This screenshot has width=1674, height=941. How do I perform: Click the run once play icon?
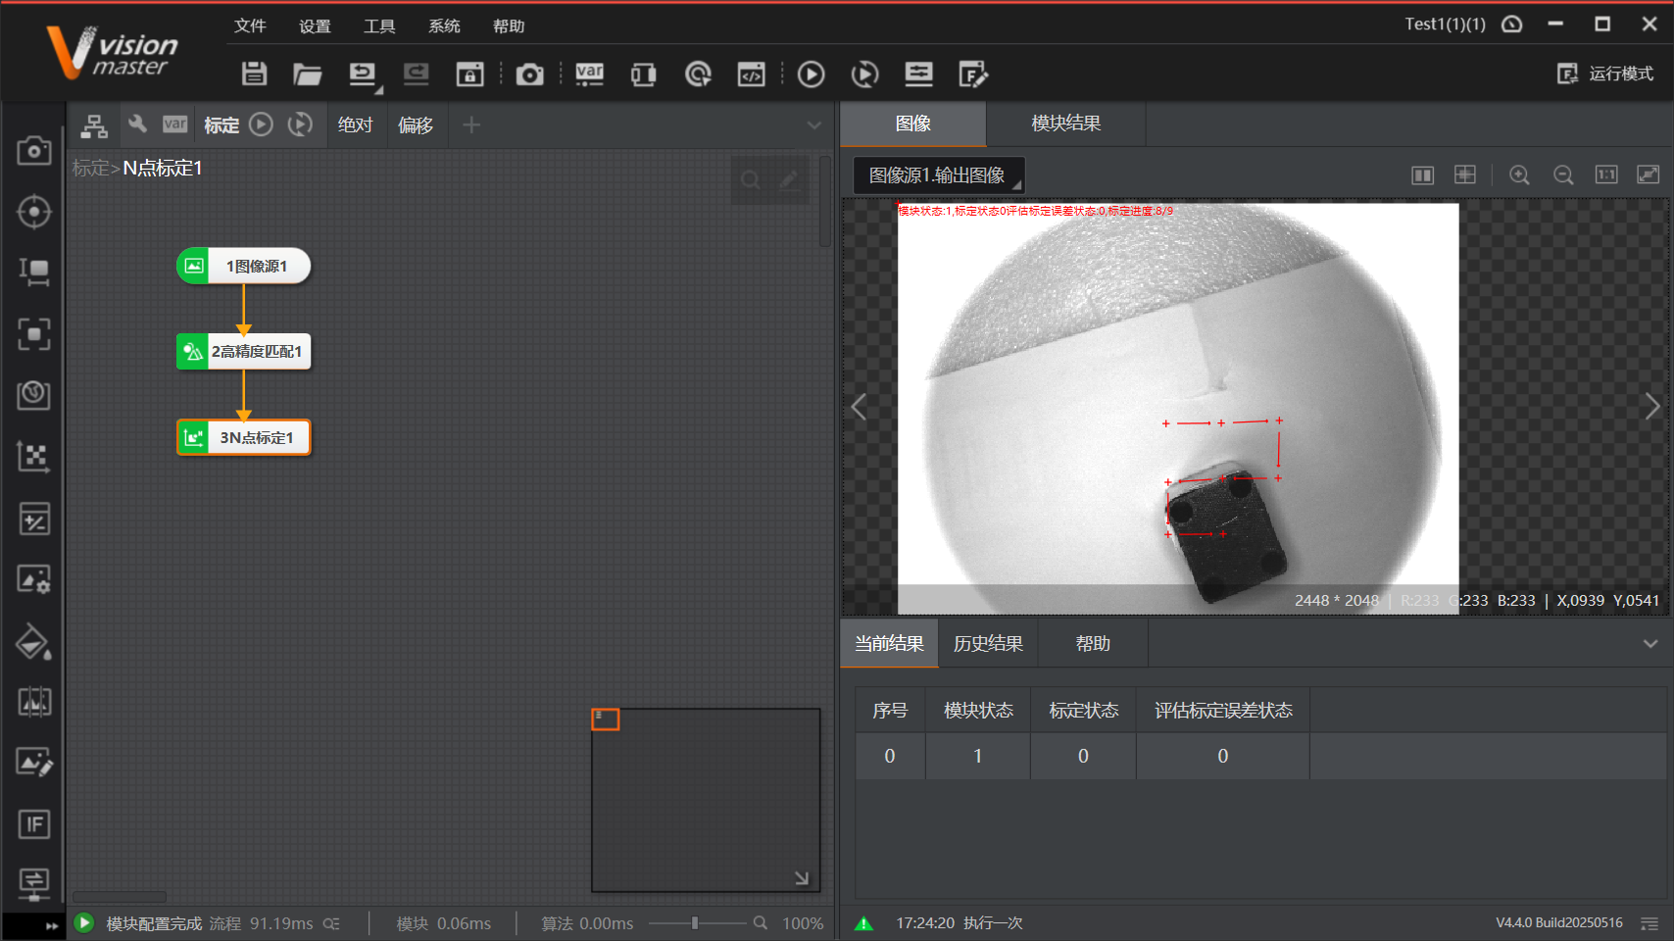[811, 74]
